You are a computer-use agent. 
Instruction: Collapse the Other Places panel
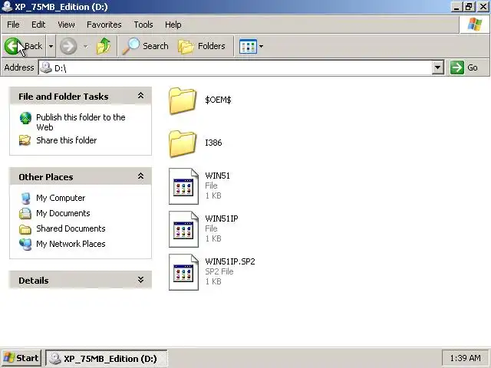[140, 176]
